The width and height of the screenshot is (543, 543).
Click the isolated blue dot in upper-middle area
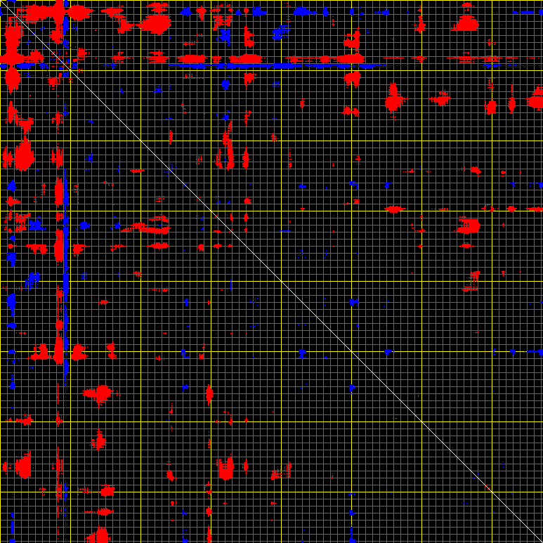(x=225, y=84)
